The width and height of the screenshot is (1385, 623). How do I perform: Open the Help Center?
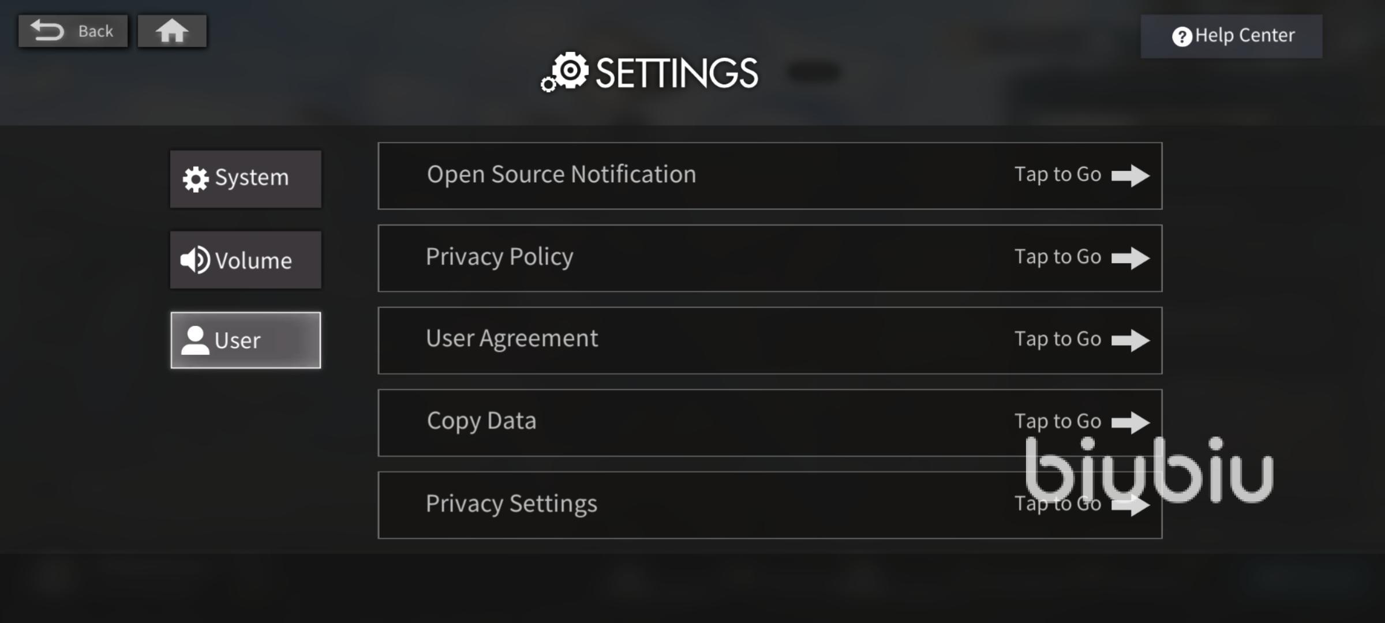tap(1231, 36)
